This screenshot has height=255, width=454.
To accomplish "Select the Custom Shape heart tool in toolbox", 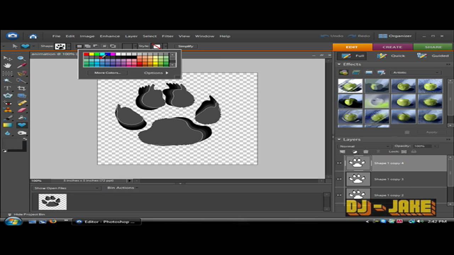I will tap(22, 125).
